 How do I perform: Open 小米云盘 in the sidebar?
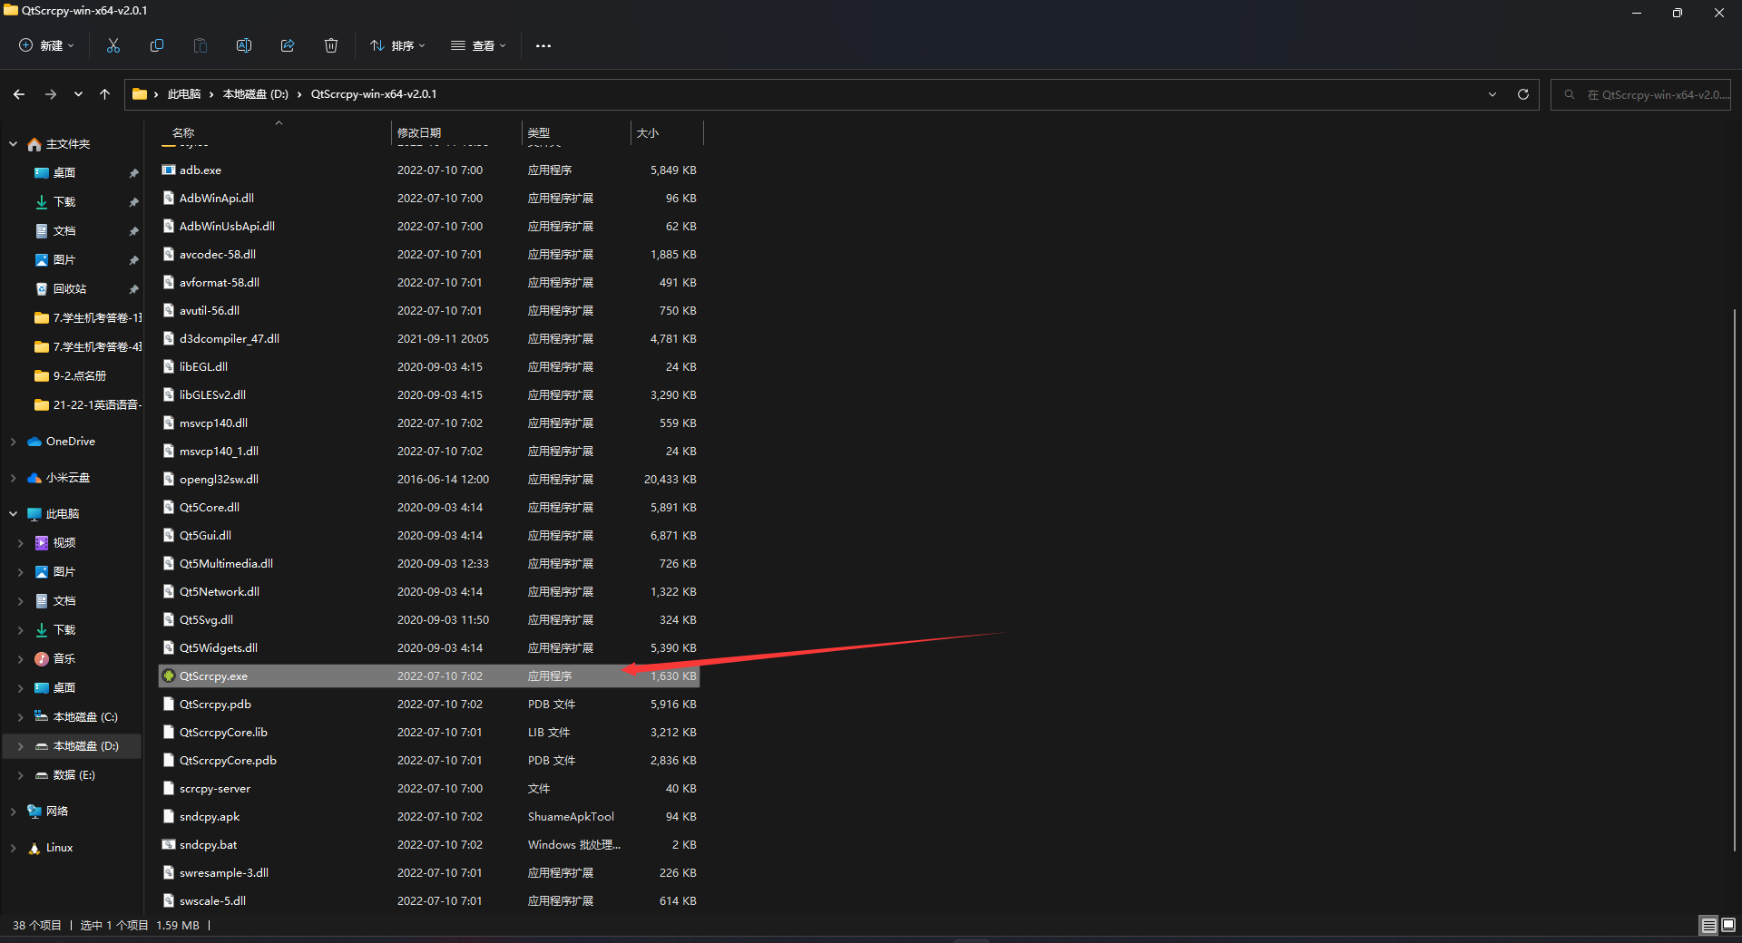tap(68, 478)
